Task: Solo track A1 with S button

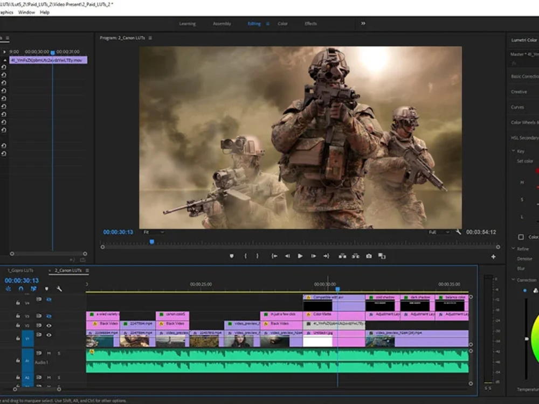Action: point(59,353)
